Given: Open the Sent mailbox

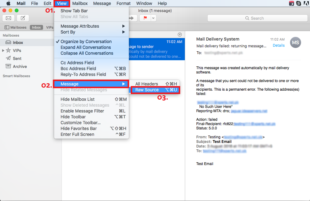Looking at the screenshot, I should click(x=17, y=58).
